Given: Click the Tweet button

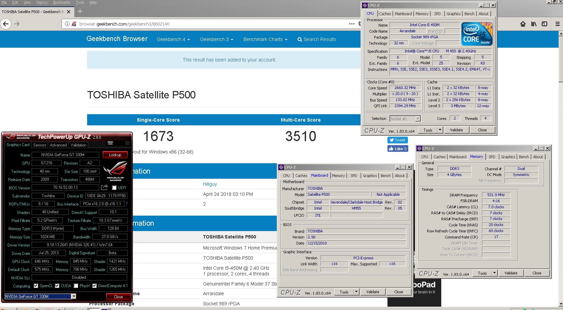Looking at the screenshot, I should click(398, 140).
